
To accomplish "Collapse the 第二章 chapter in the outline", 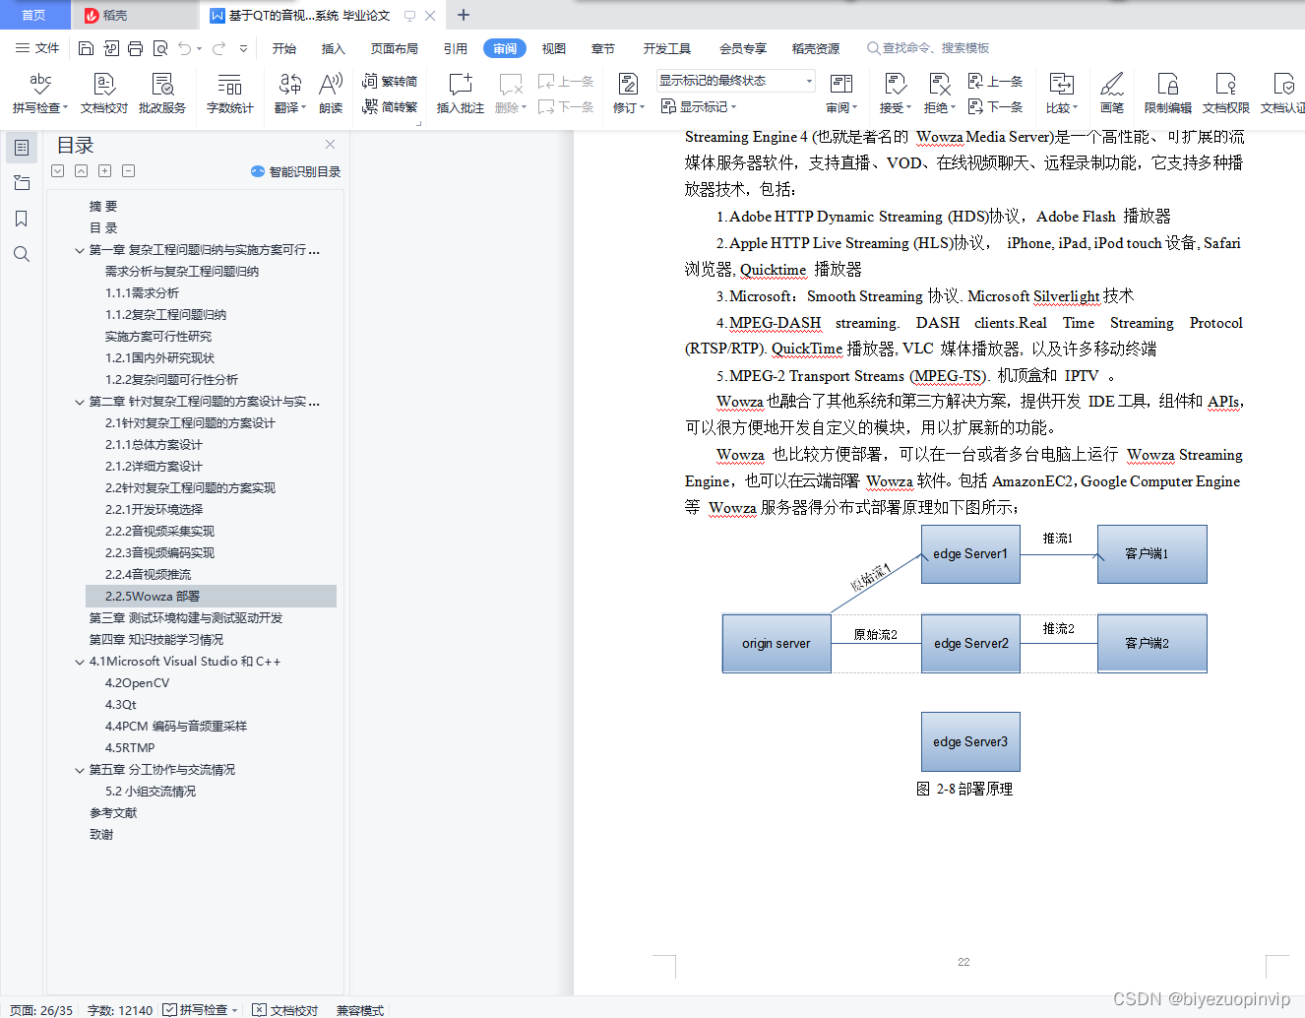I will point(80,402).
